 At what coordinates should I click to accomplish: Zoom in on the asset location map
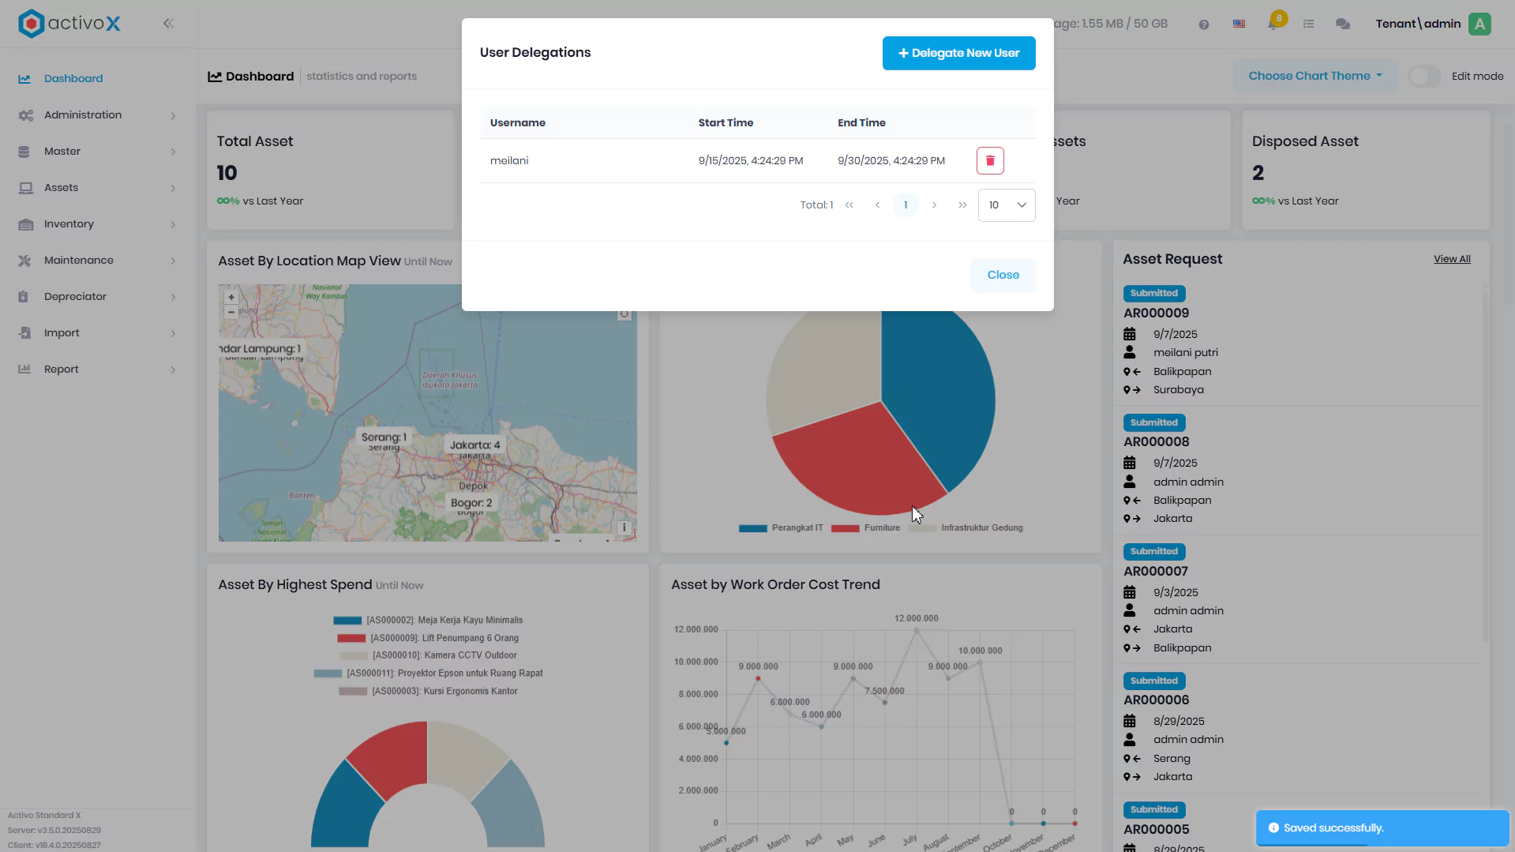(231, 298)
